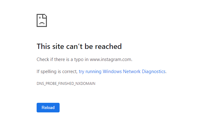Click the DNS_PROBE_FINISHED_NXDOMAIN error code

pos(66,84)
